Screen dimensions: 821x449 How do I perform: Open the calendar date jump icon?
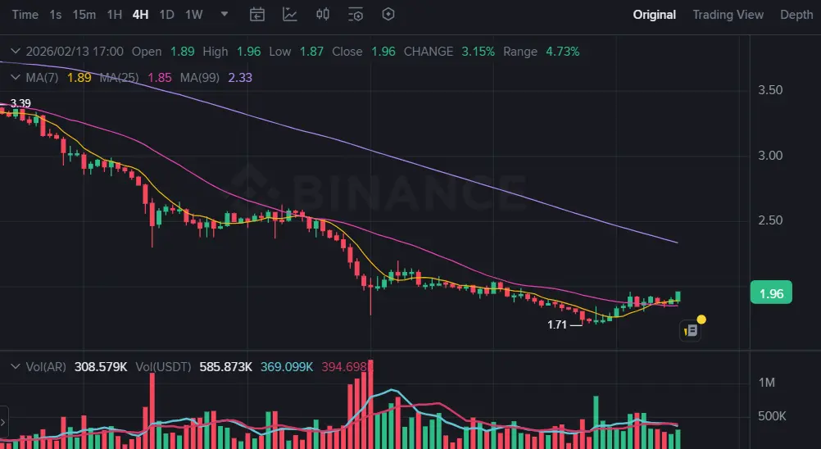(x=256, y=15)
